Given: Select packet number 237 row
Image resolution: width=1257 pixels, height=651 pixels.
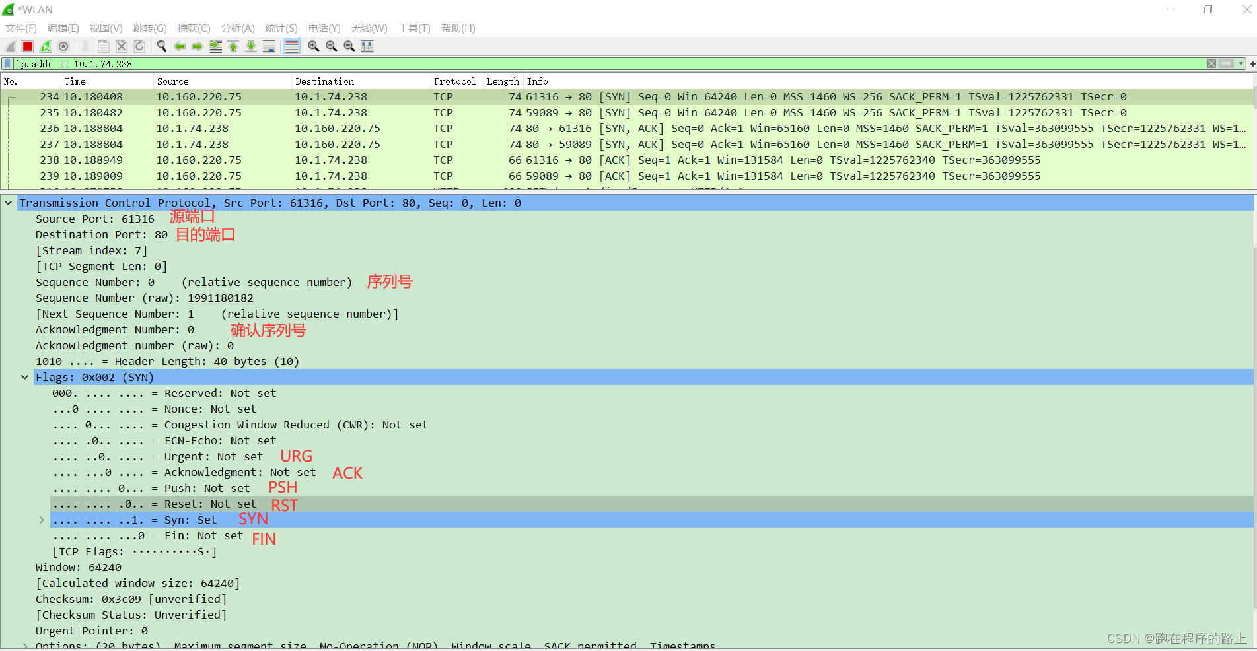Looking at the screenshot, I should [627, 145].
